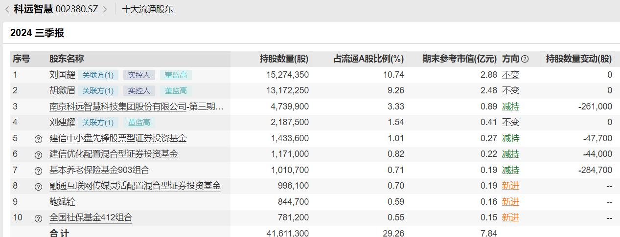Open 融通互联网传媒灵活配置混合型证券投资基金 link

point(135,186)
